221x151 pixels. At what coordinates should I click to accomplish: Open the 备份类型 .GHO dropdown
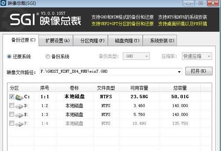pos(136,56)
